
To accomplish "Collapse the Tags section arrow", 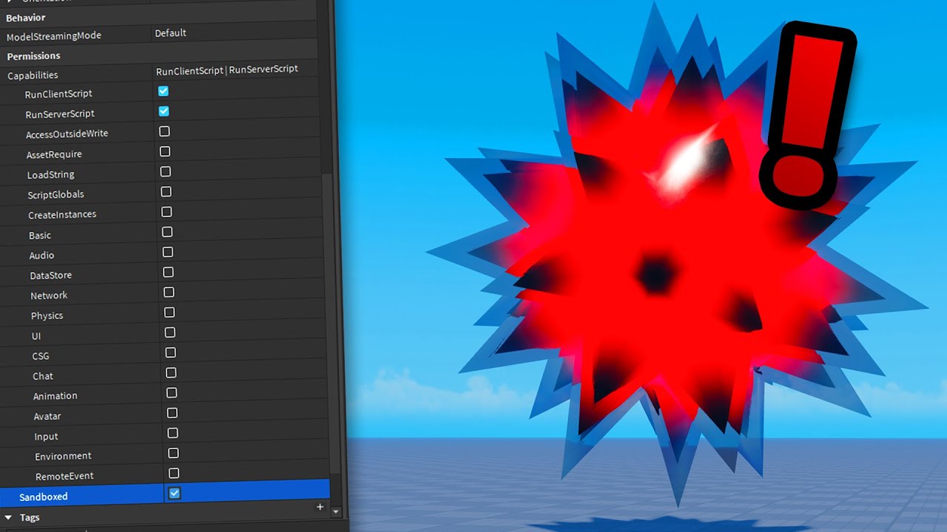I will click(x=9, y=517).
